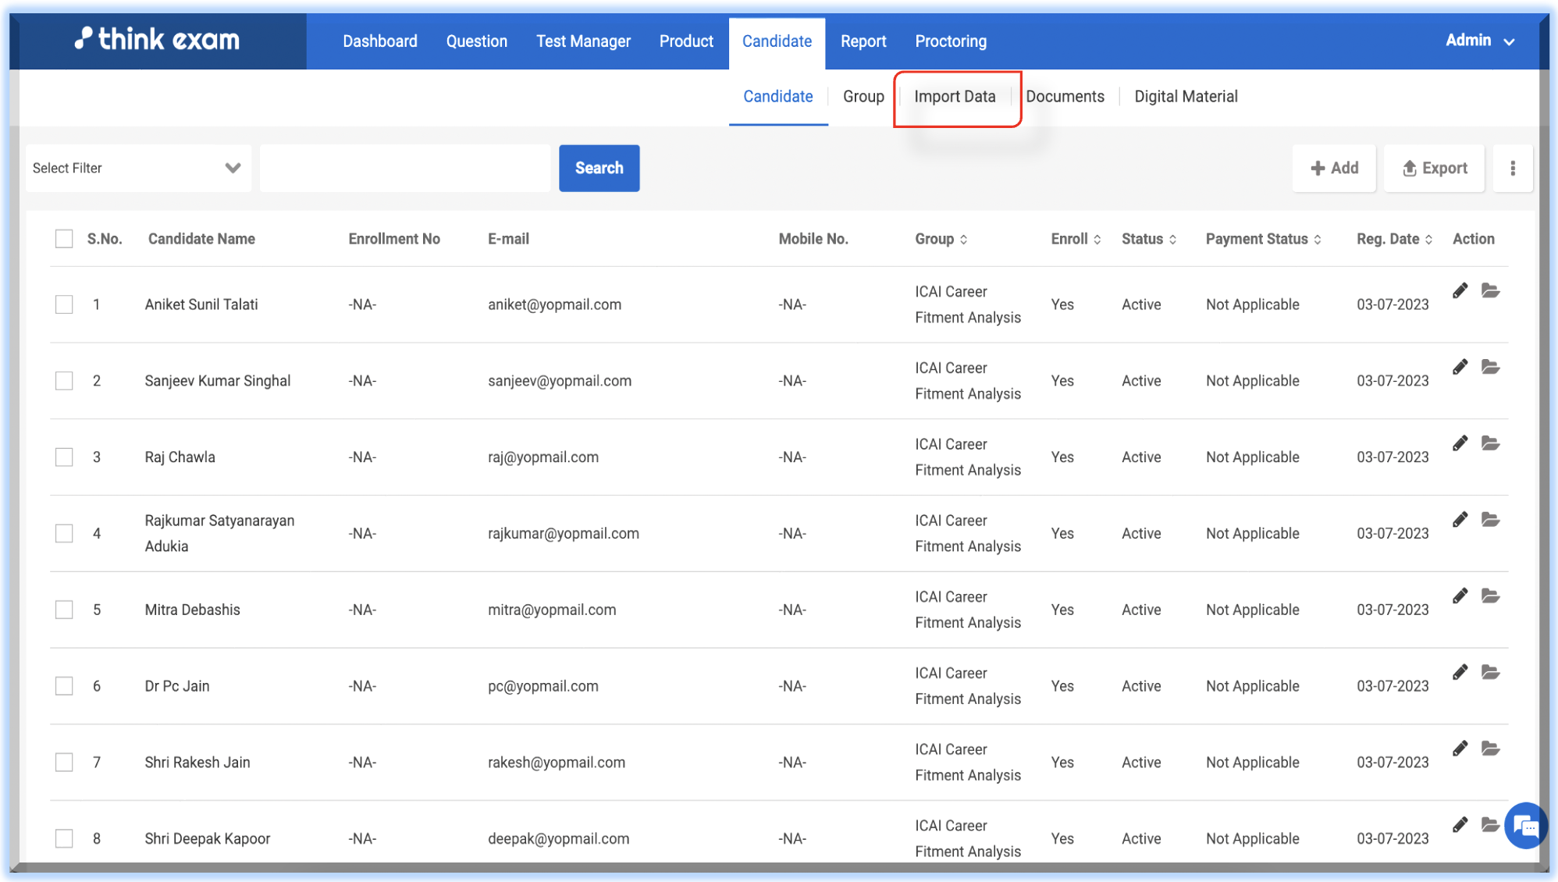Edit candidate Sanjeev Kumar Singhal with pencil icon
This screenshot has height=882, width=1558.
click(x=1460, y=367)
